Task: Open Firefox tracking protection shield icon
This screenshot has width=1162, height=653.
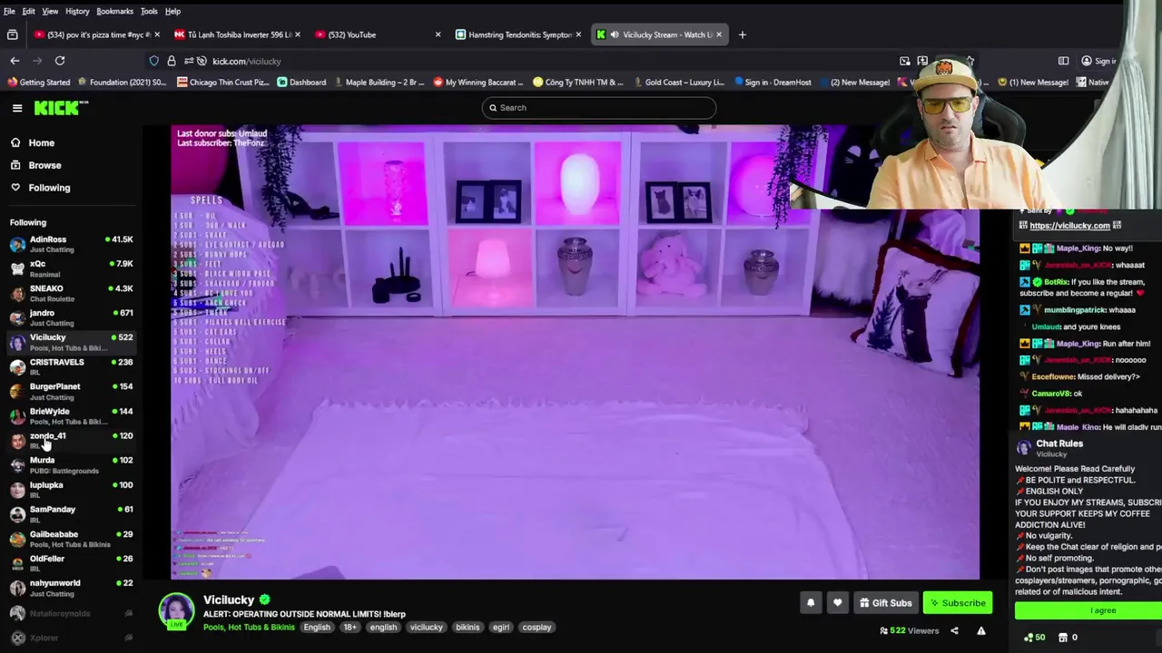Action: [154, 61]
